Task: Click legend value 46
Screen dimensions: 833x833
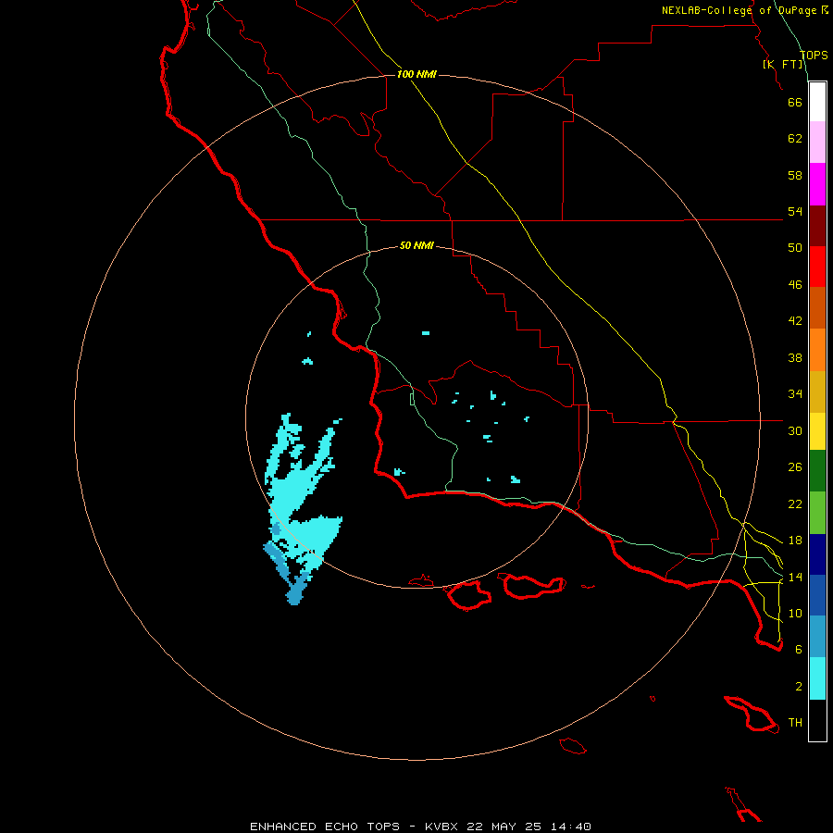Action: point(795,285)
